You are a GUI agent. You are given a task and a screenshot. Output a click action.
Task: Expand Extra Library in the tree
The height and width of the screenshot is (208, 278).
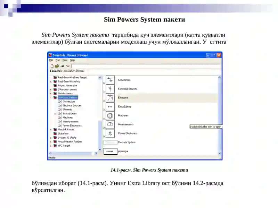pos(55,114)
